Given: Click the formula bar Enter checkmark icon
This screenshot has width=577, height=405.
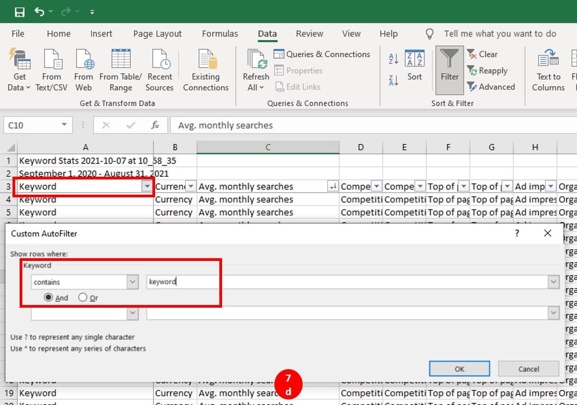Looking at the screenshot, I should point(131,126).
